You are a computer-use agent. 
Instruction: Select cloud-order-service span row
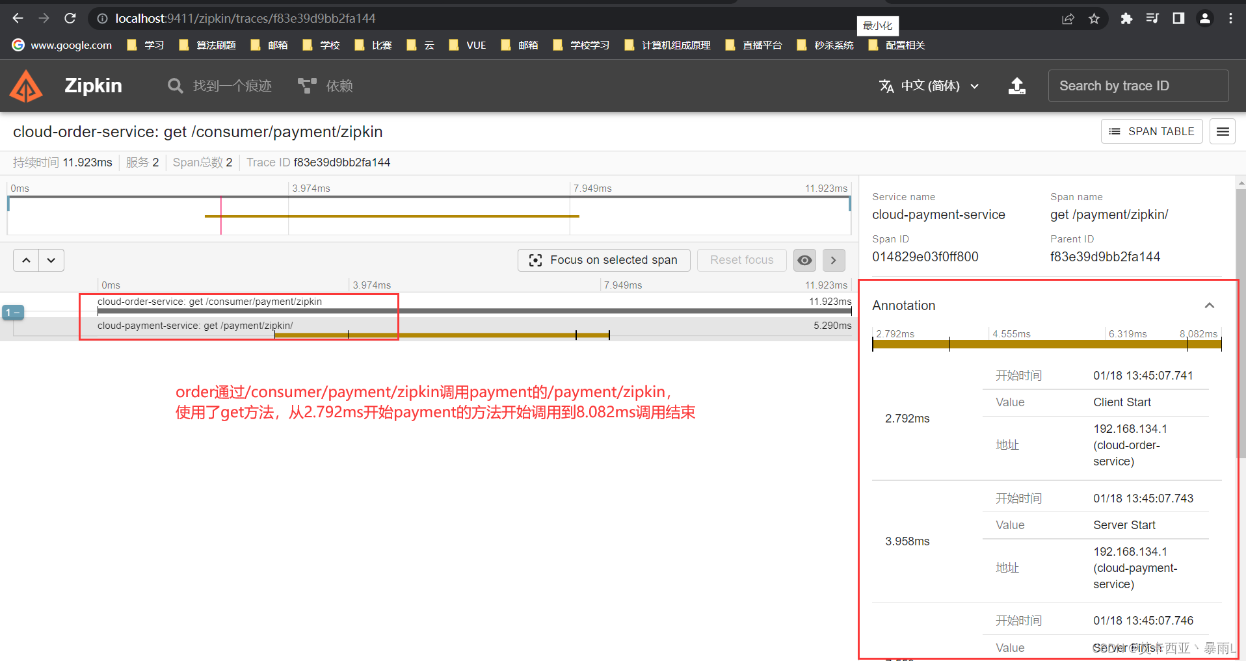tap(429, 305)
